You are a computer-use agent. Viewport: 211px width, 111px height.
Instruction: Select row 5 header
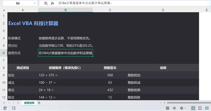tap(4, 46)
